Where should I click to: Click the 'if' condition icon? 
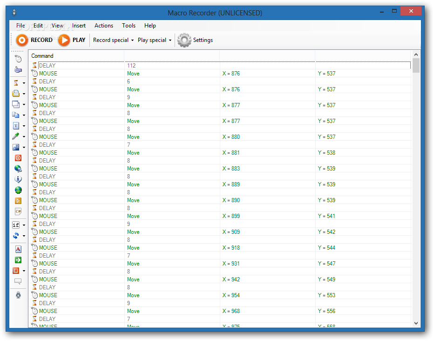(16, 225)
